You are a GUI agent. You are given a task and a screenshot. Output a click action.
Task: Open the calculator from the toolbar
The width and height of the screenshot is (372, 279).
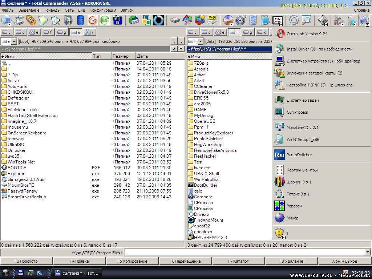coord(253,20)
